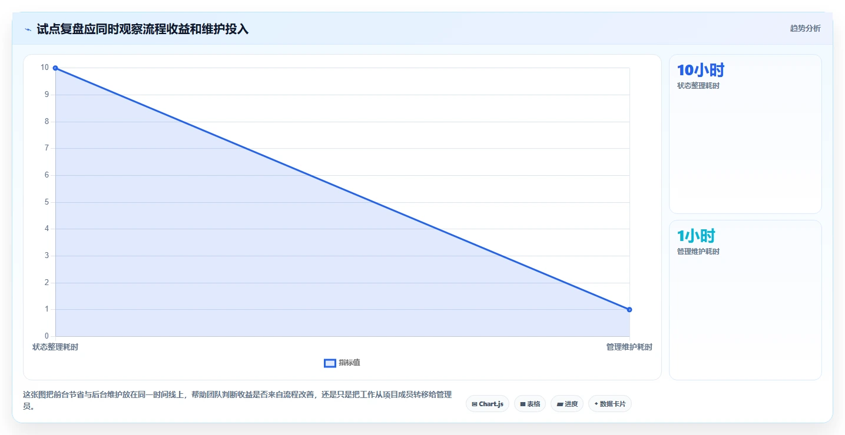The width and height of the screenshot is (845, 435).
Task: Click the y-axis label 0
Action: [47, 336]
